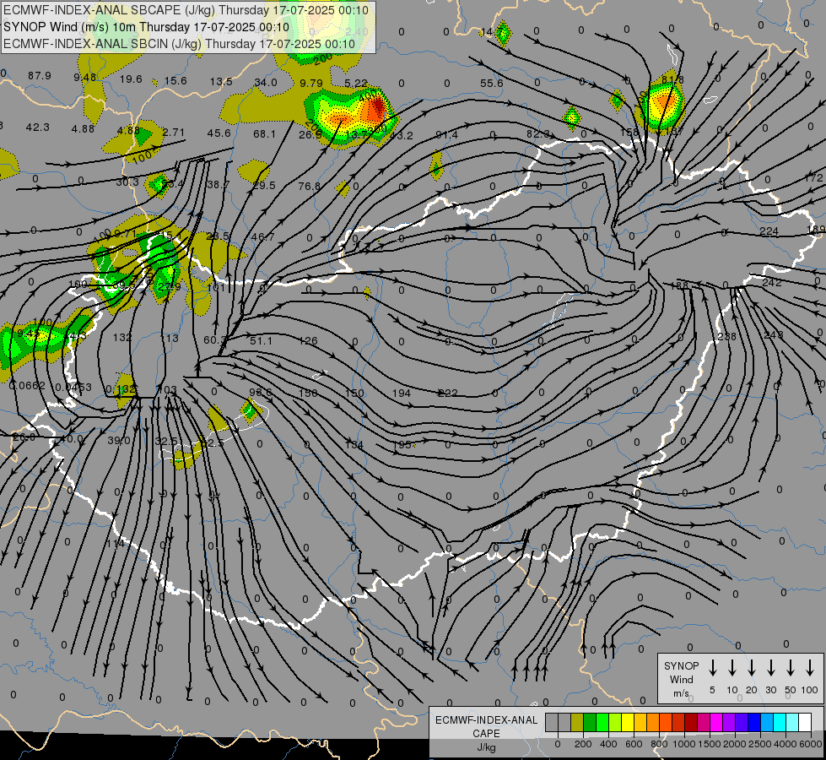This screenshot has width=826, height=760.
Task: Click the 51.1 value on the map
Action: tap(261, 340)
